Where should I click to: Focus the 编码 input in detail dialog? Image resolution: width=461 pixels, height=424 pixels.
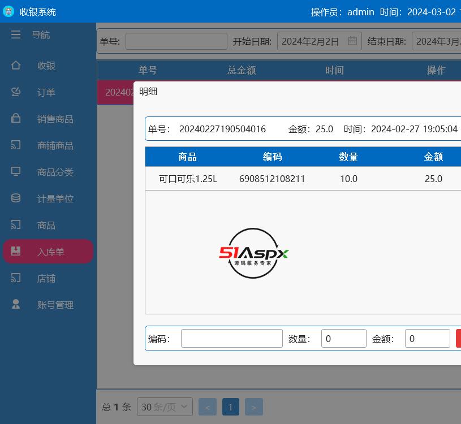[231, 339]
